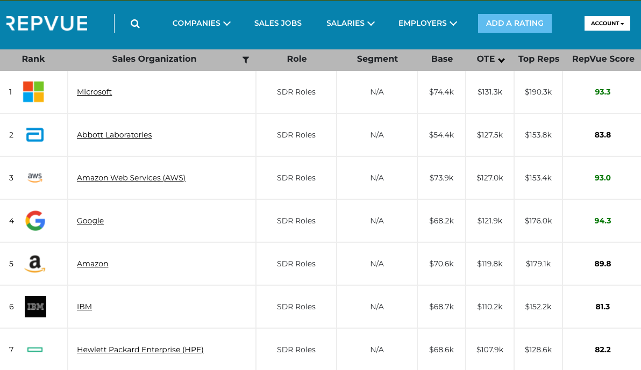
Task: Click Microsoft's RepVue score 93.3
Action: (603, 92)
